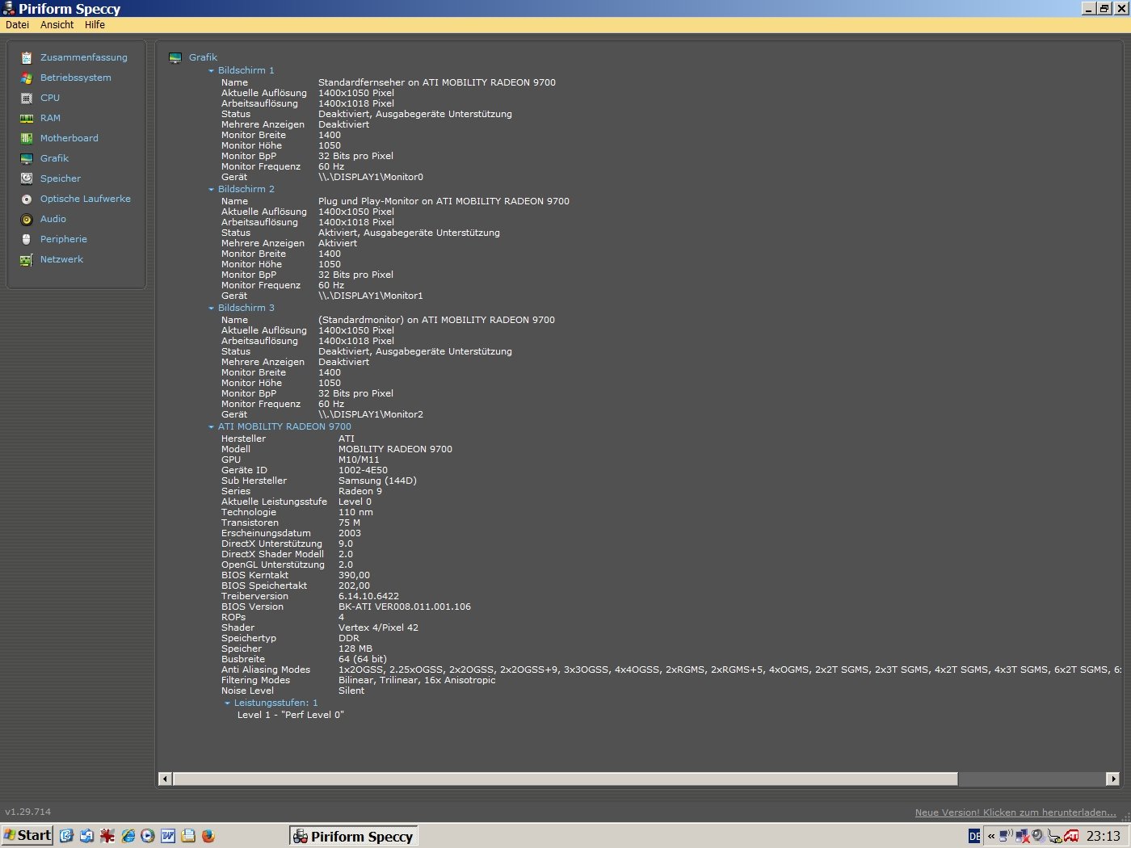The width and height of the screenshot is (1131, 848).
Task: Click 'Neue Version! Klicken zum herunterladen...' link
Action: point(1015,812)
